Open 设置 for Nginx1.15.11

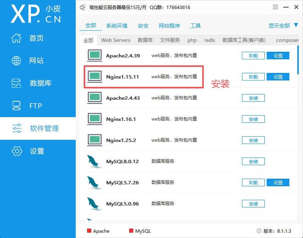pos(278,77)
